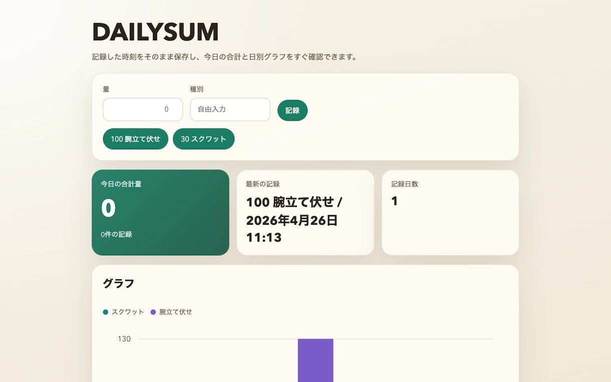Click the purple 腕立て伏せ legend dot
The width and height of the screenshot is (611, 382).
(153, 312)
